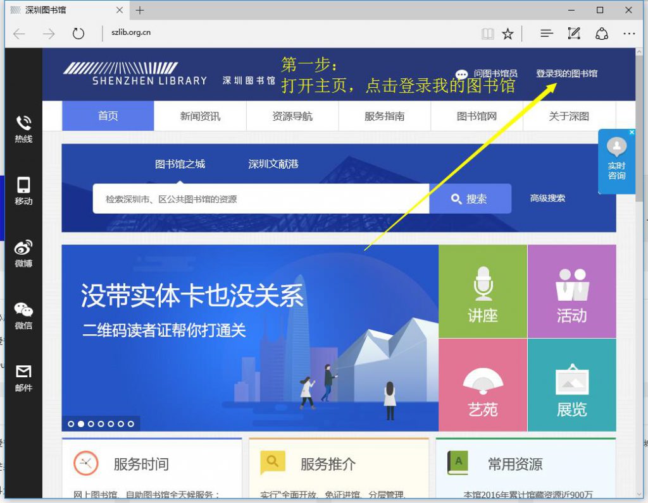Click the library resource search input field
The height and width of the screenshot is (503, 648).
tap(261, 199)
